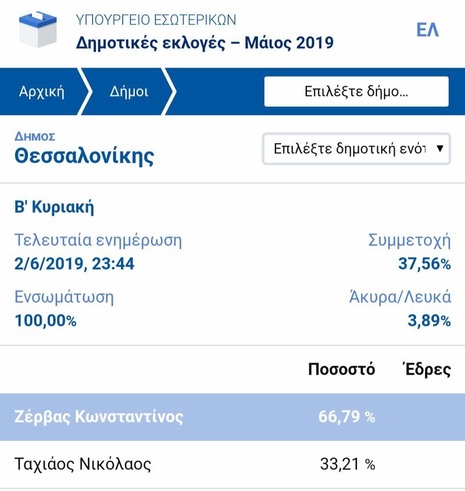Click the Συμμετοχή value 37,56%

click(424, 264)
